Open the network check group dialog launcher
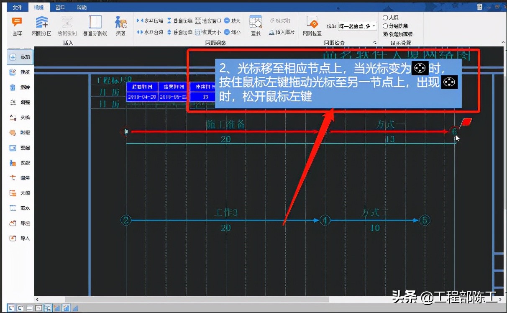Screen dimensions: 507x313 (x=375, y=43)
